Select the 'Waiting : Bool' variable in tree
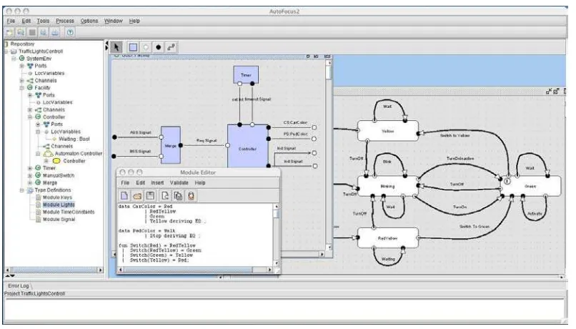The height and width of the screenshot is (329, 576). [74, 139]
